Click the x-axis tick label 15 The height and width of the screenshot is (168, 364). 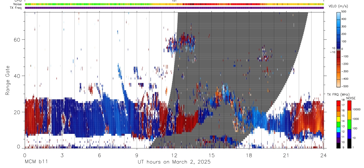211,155
